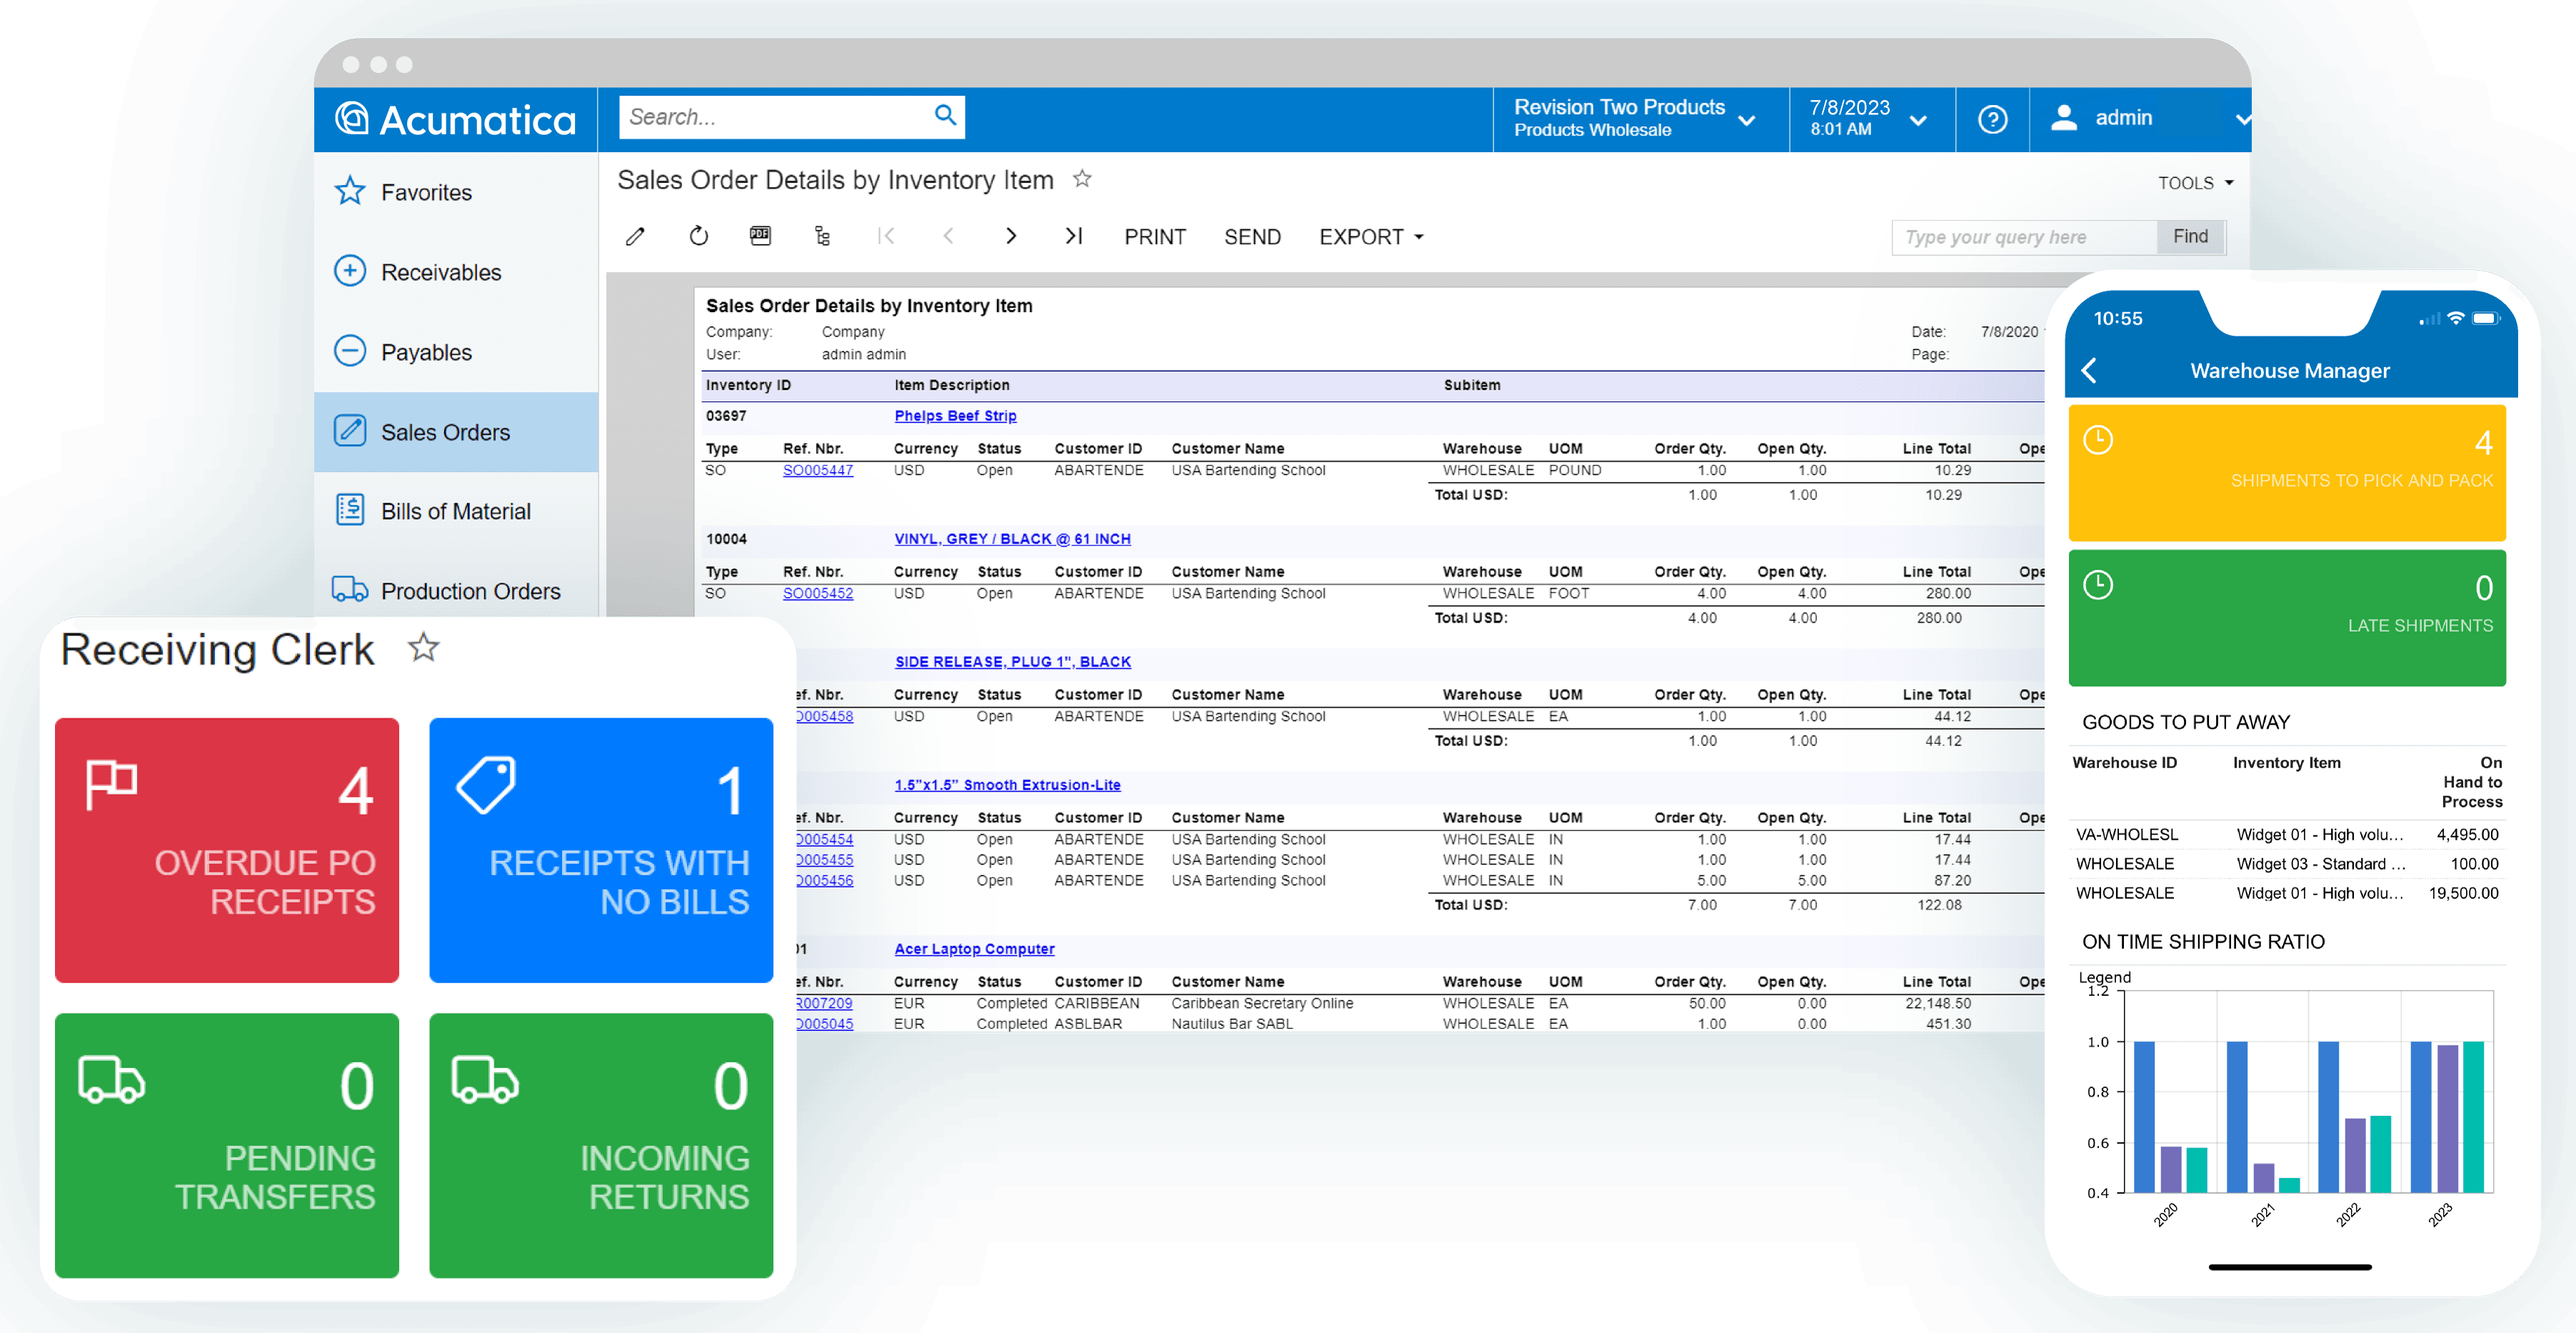Open Production Orders in the sidebar

coord(456,591)
